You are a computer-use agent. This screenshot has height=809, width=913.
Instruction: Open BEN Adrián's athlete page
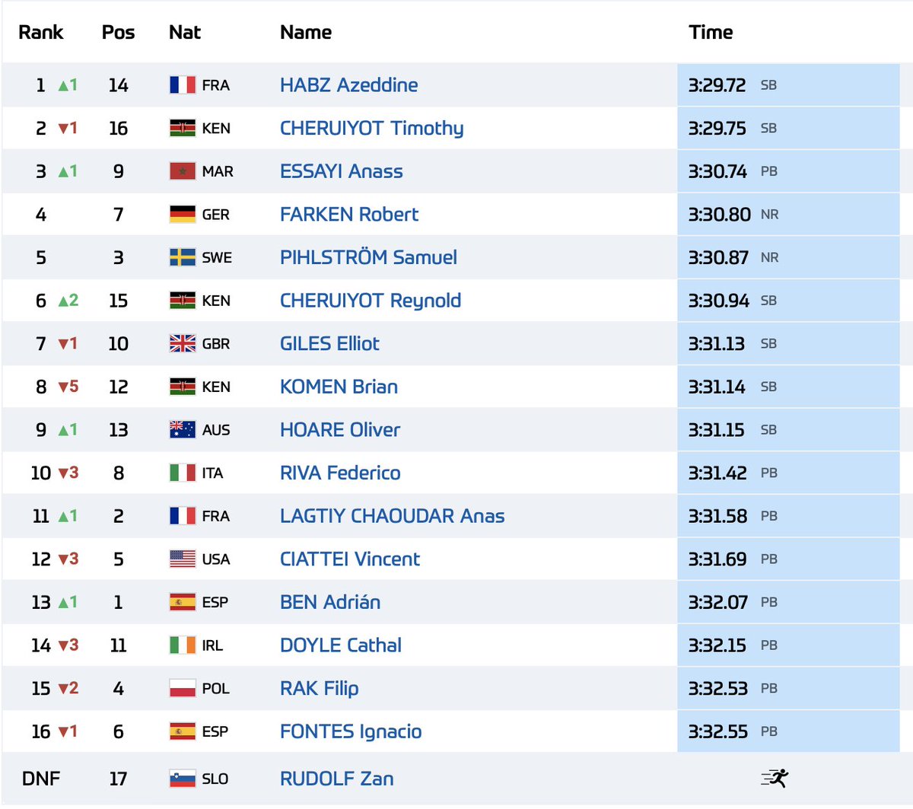[x=330, y=602]
